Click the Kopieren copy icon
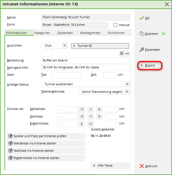 tap(142, 34)
